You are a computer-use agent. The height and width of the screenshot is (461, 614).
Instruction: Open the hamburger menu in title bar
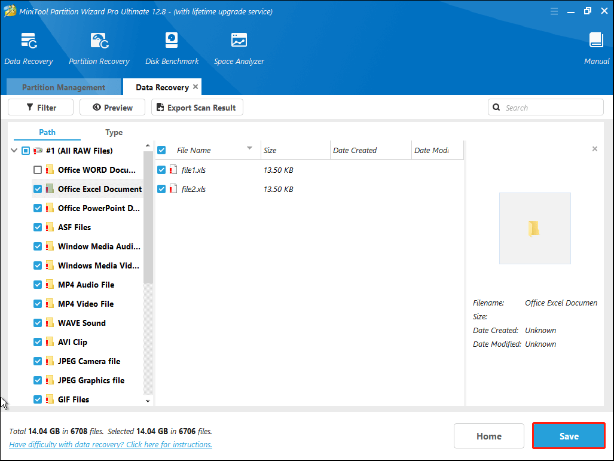pos(554,10)
